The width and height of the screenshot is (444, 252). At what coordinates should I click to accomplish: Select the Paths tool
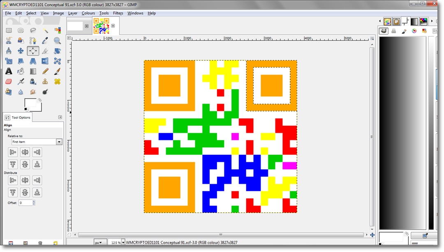[x=33, y=41]
